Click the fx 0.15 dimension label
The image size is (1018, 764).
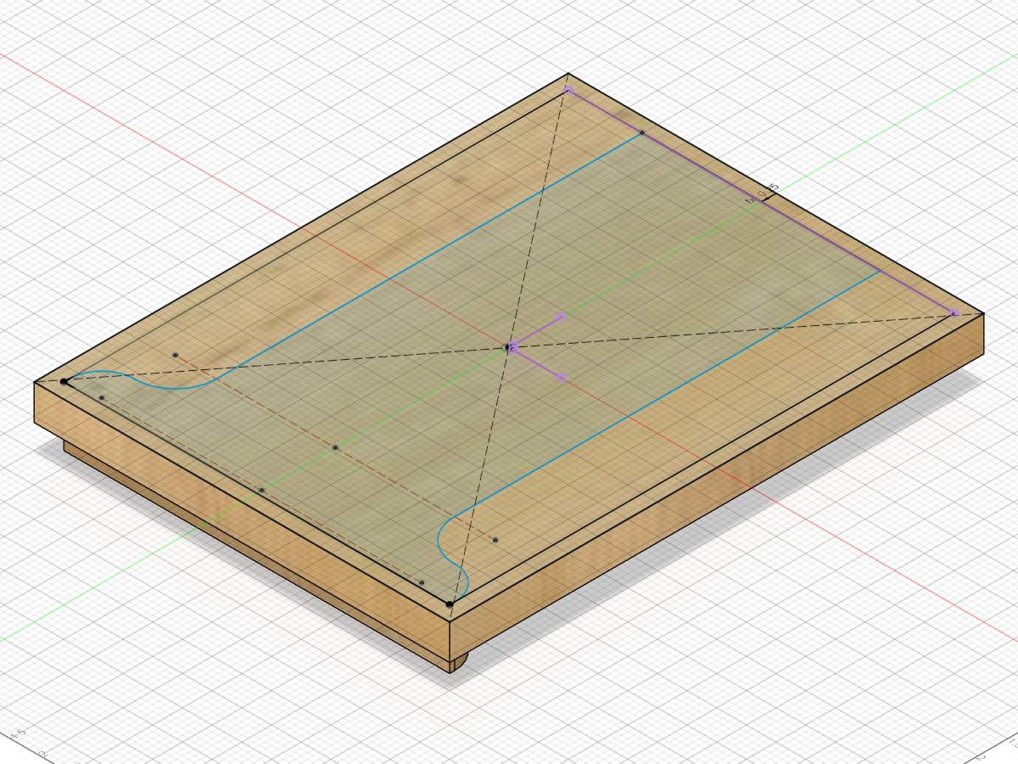[762, 194]
